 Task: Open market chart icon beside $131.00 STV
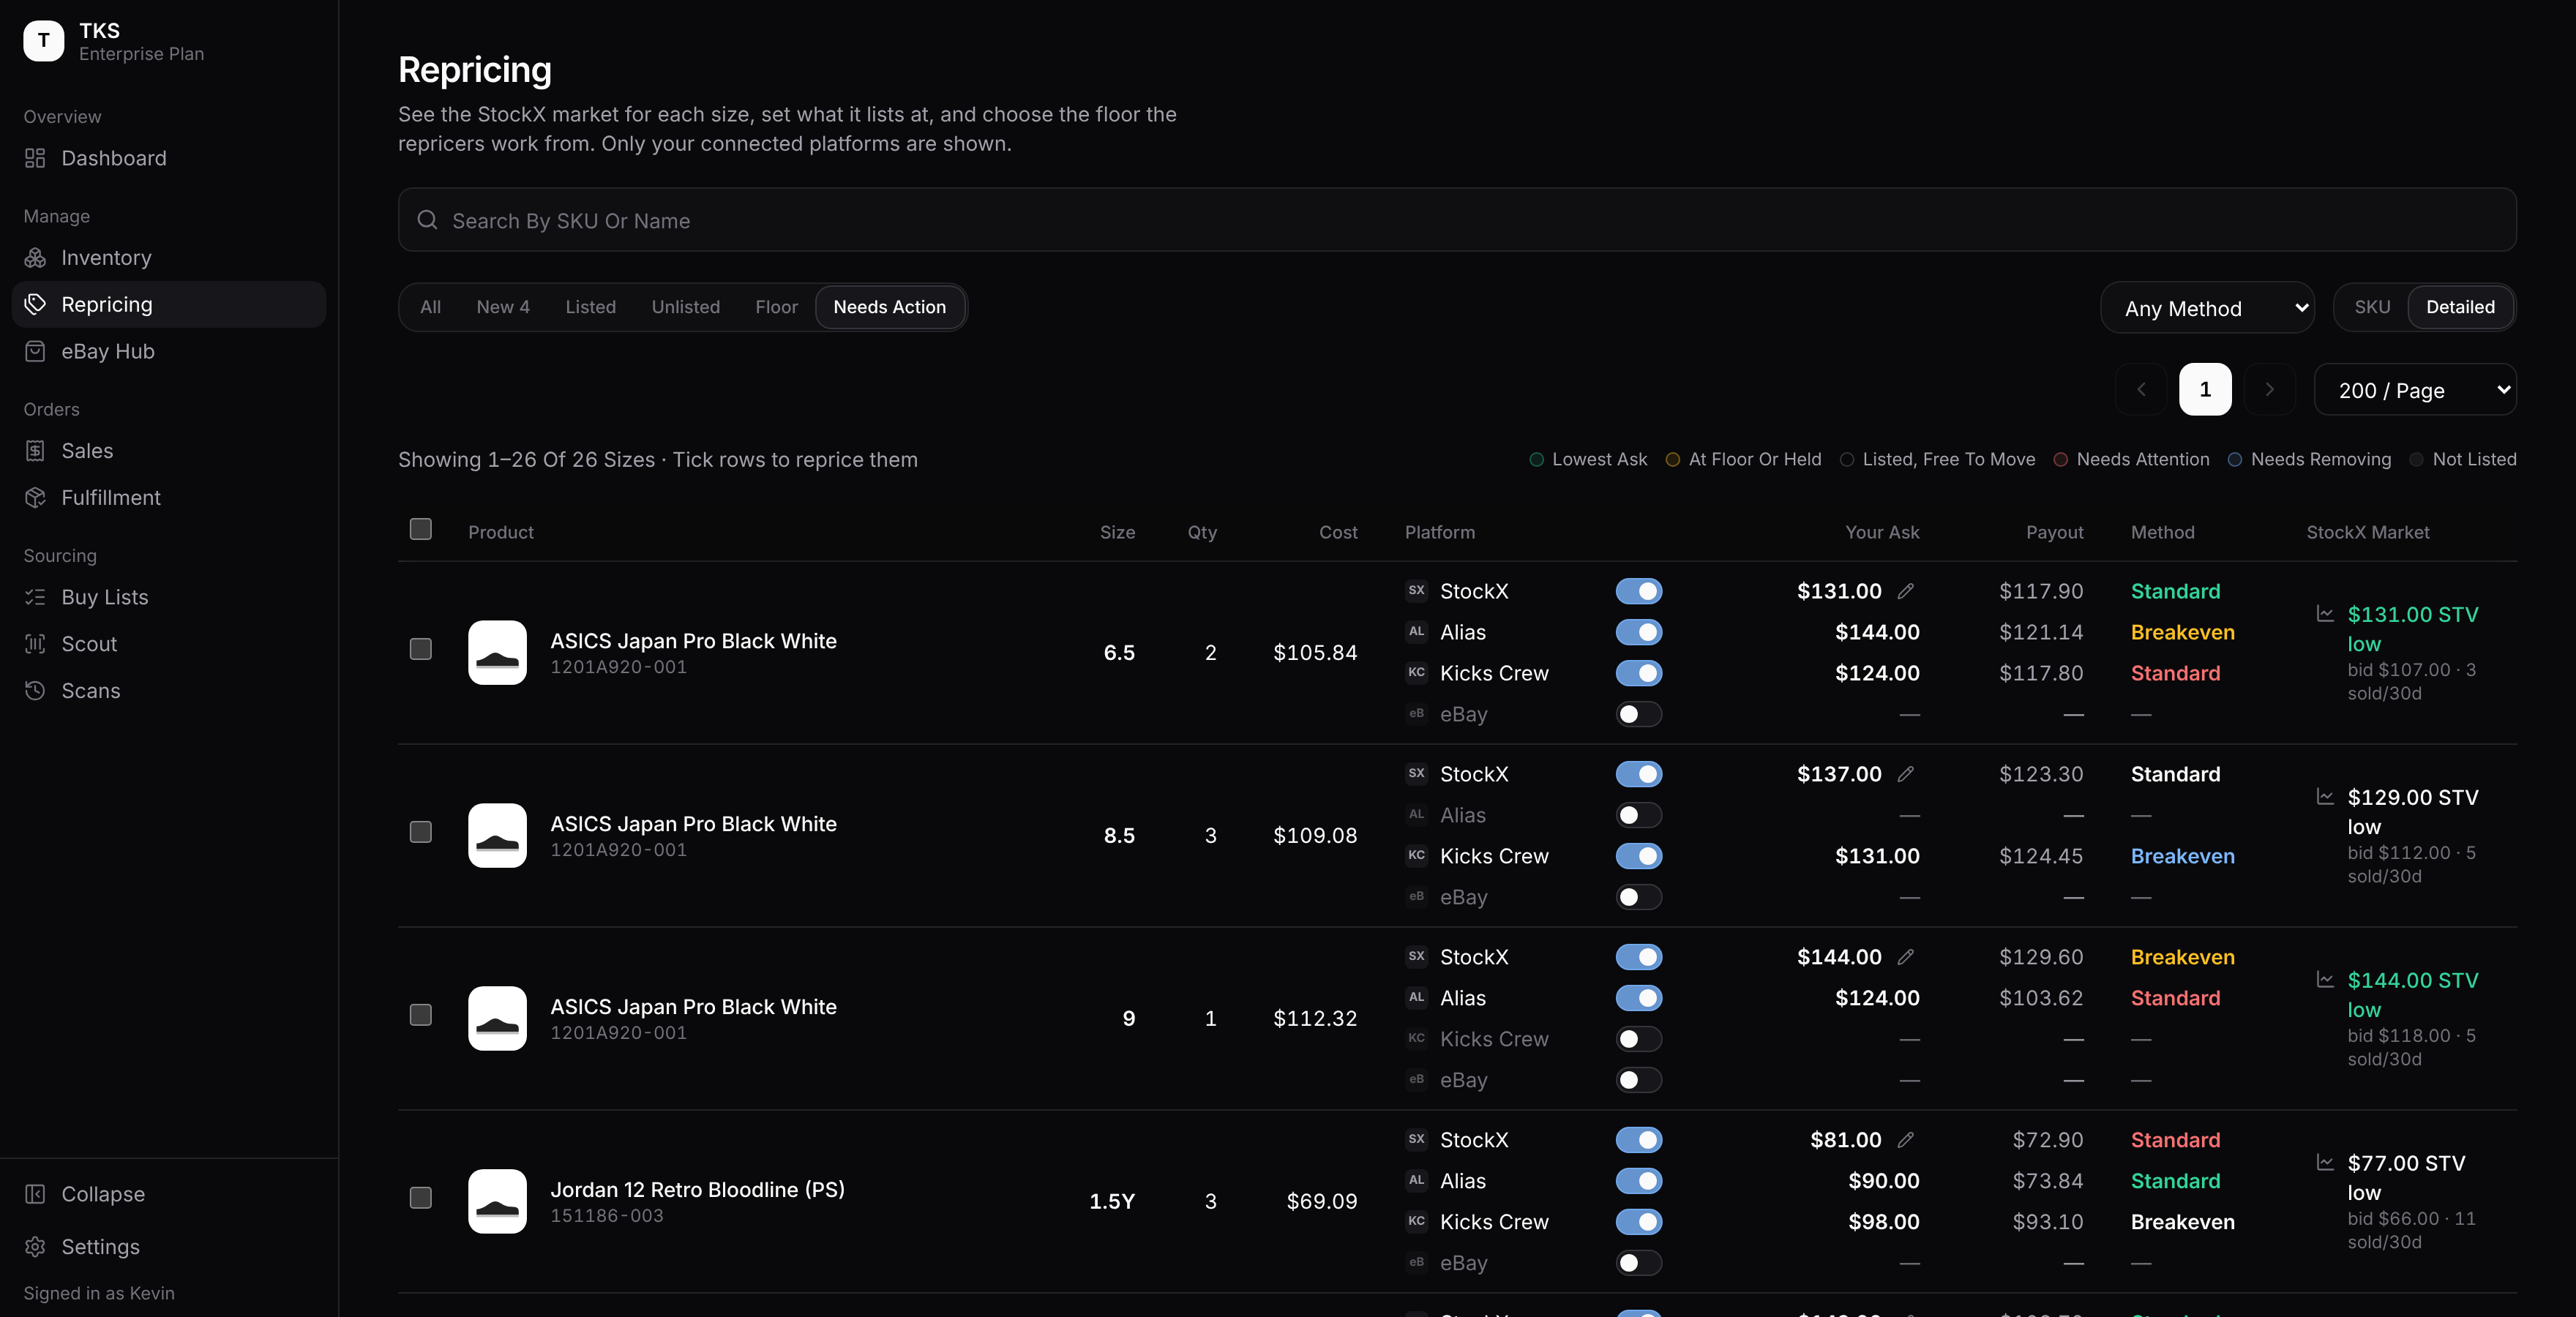click(2325, 613)
